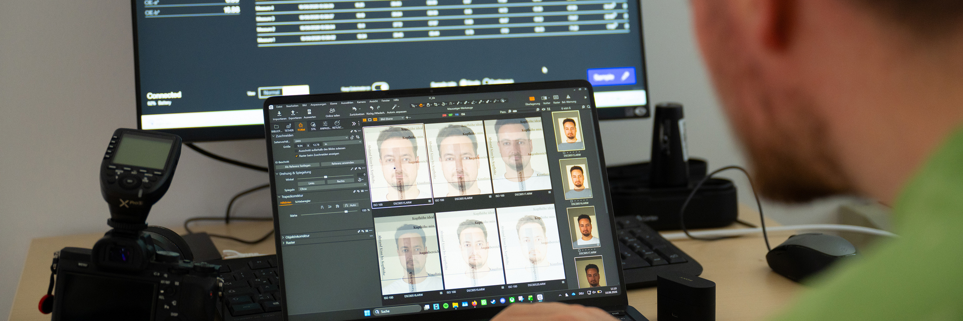Click the grid keystone guide icon
This screenshot has height=321, width=963.
[x=338, y=206]
